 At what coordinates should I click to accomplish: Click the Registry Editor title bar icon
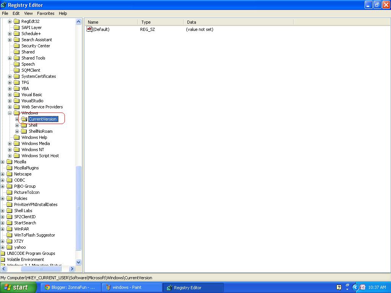(x=4, y=5)
